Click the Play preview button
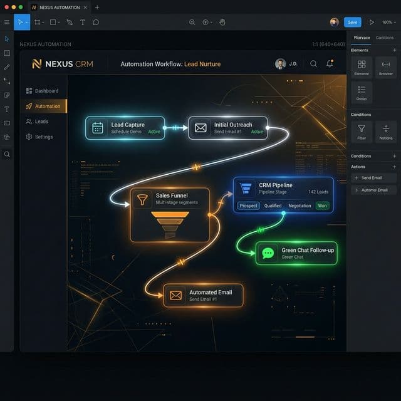This screenshot has height=401, width=401. pyautogui.click(x=372, y=23)
